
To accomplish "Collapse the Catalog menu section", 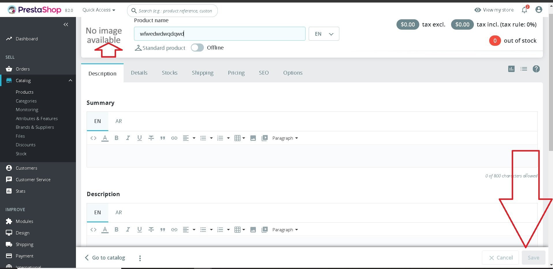I will coord(70,81).
